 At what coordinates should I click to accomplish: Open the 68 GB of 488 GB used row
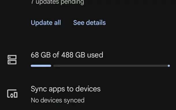click(x=88, y=59)
